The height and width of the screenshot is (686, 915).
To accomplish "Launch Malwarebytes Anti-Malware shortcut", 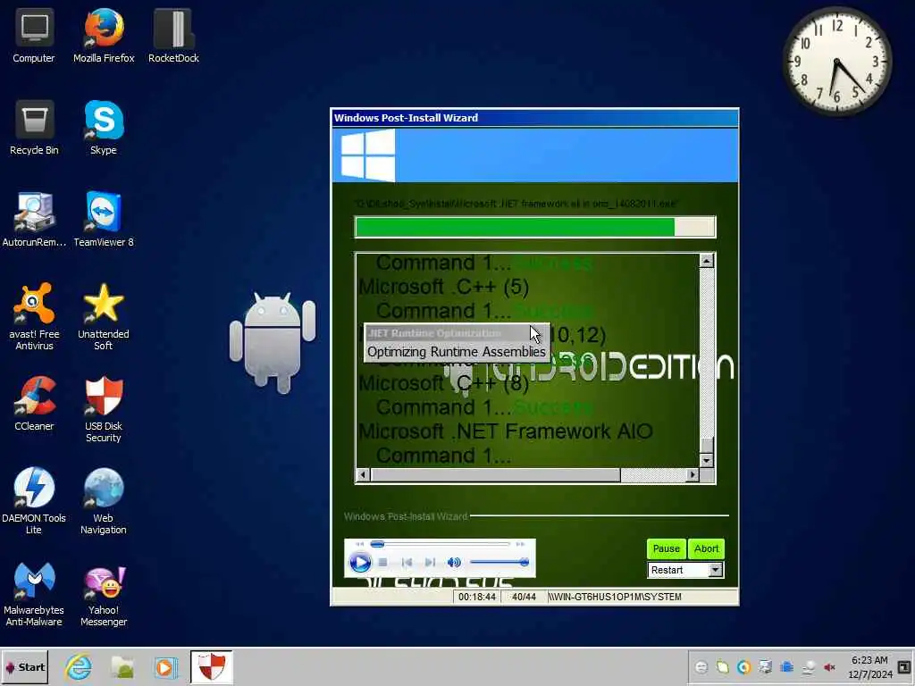I will 34,594.
